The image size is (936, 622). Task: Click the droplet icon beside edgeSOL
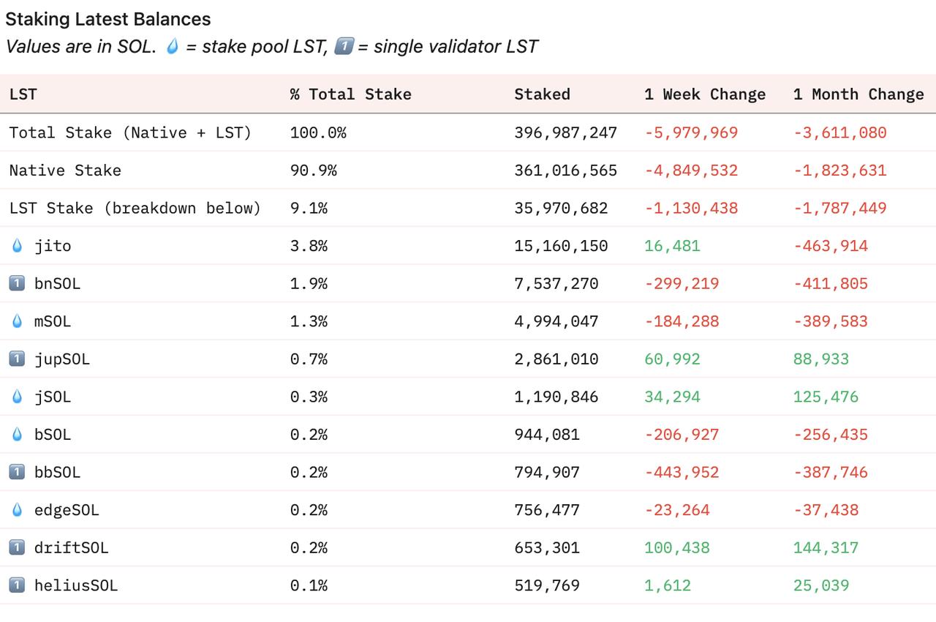[x=18, y=510]
